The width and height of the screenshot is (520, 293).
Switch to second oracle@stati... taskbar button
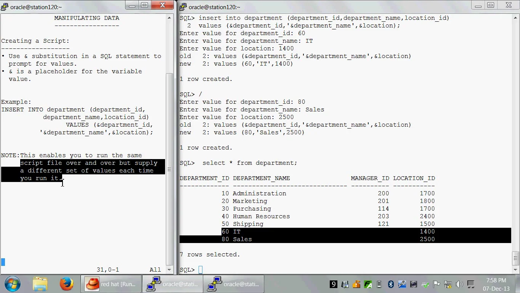point(233,284)
